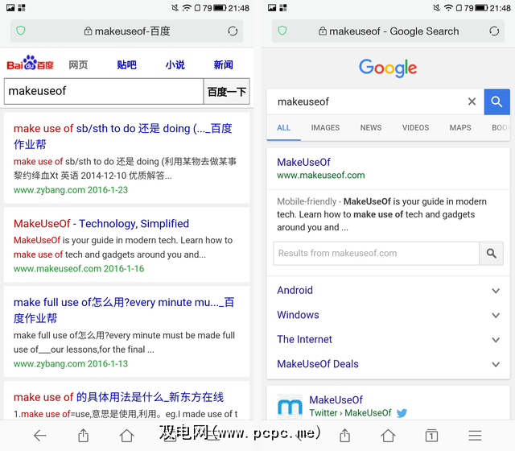515x451 pixels.
Task: Click www.zybang.com 2016-1-13 URL text
Action: tap(71, 364)
